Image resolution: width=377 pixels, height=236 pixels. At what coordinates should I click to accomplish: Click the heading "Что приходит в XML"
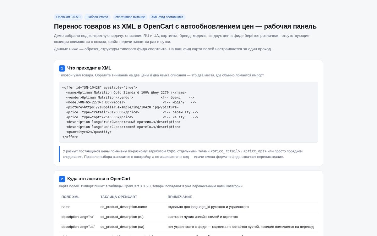89,68
